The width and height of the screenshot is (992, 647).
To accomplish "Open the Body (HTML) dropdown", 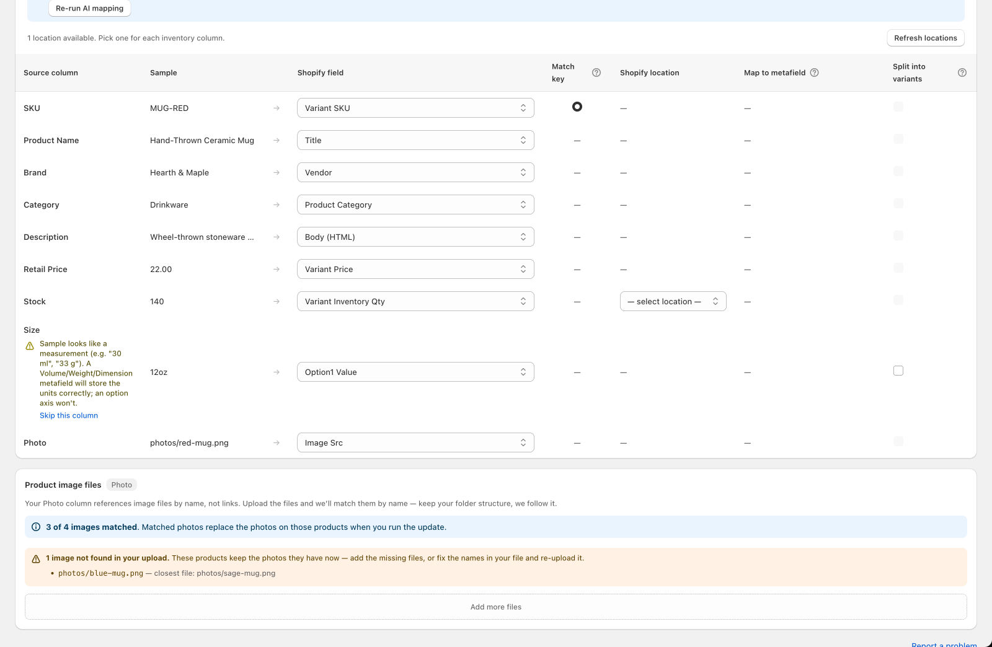I will click(415, 237).
